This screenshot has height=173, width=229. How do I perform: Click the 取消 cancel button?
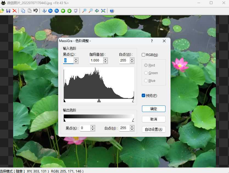pos(153,119)
